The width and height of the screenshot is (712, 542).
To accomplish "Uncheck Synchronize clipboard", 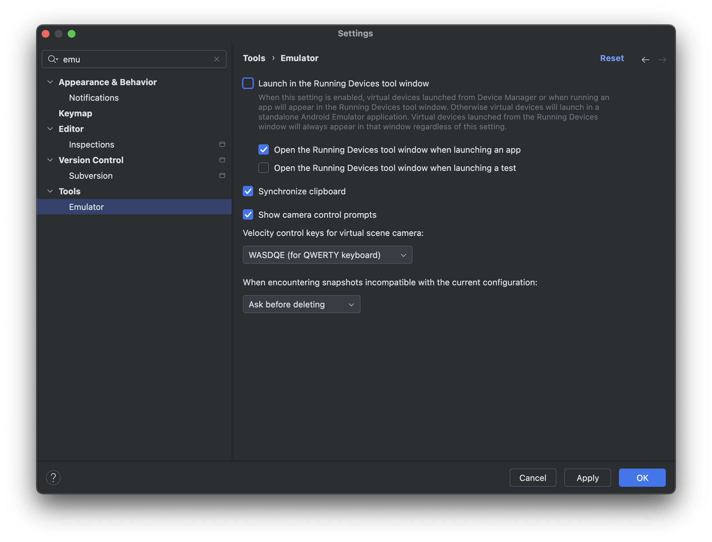I will (x=248, y=191).
